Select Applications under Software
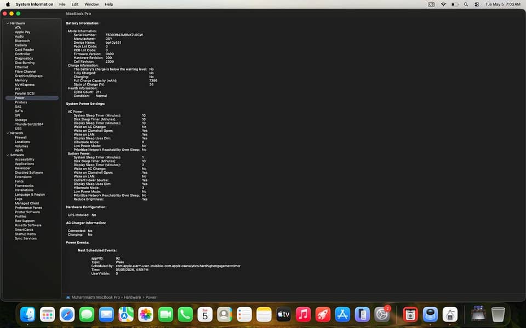 click(x=25, y=164)
